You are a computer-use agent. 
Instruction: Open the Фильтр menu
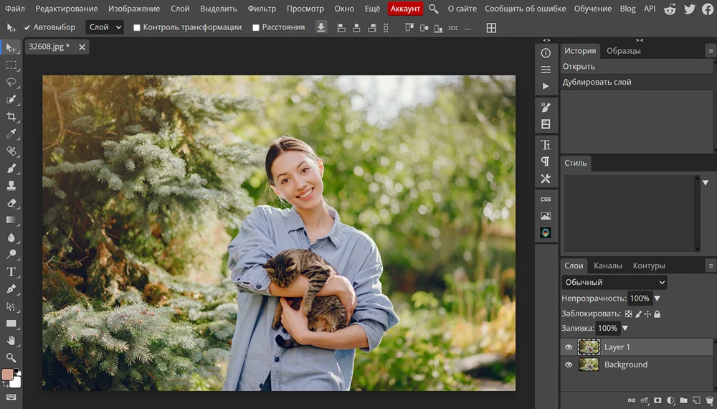(x=262, y=9)
